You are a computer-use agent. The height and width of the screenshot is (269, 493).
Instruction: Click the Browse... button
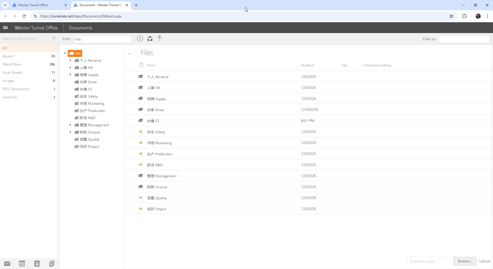click(464, 261)
